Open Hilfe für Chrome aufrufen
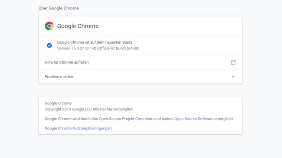The width and height of the screenshot is (282, 158). [140, 62]
